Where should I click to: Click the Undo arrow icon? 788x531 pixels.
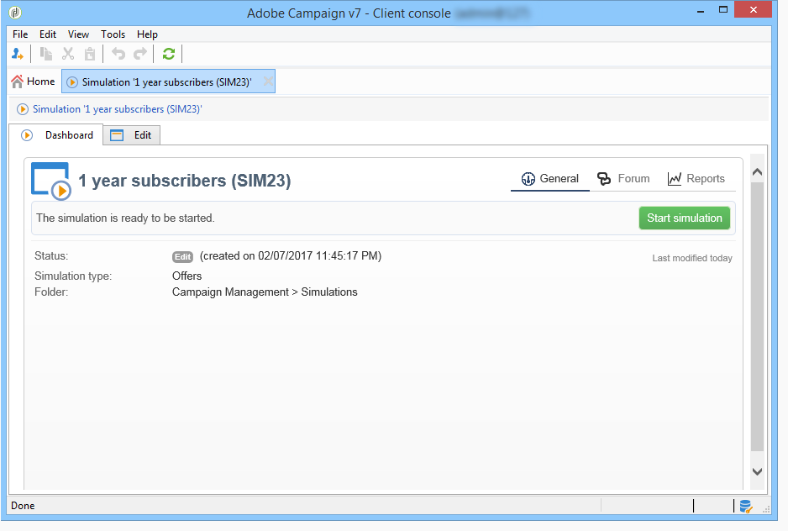point(118,54)
